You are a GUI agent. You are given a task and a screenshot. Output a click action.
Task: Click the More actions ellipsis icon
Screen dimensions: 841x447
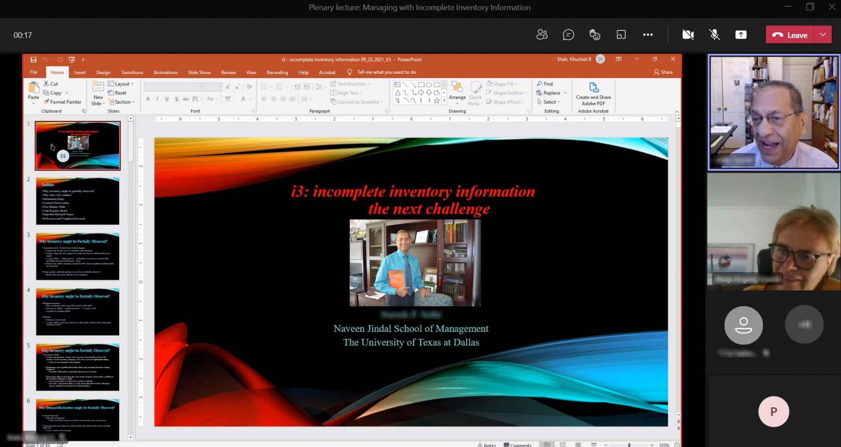click(648, 35)
